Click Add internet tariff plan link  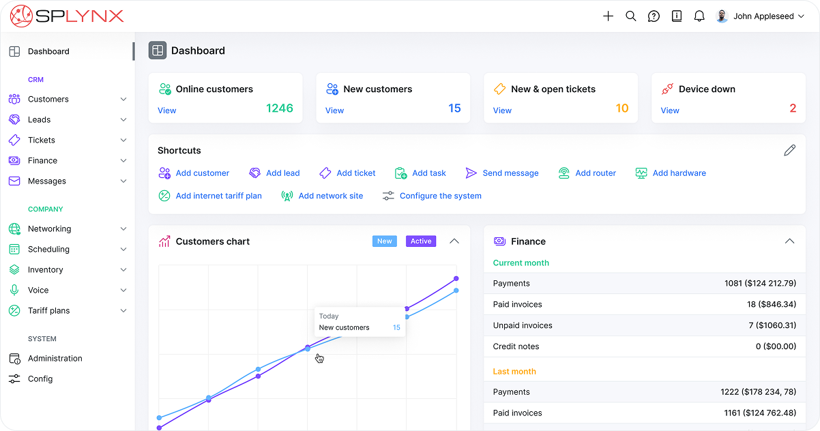218,196
